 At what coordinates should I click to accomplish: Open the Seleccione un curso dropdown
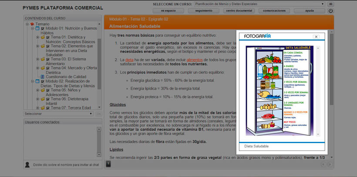click(259, 4)
